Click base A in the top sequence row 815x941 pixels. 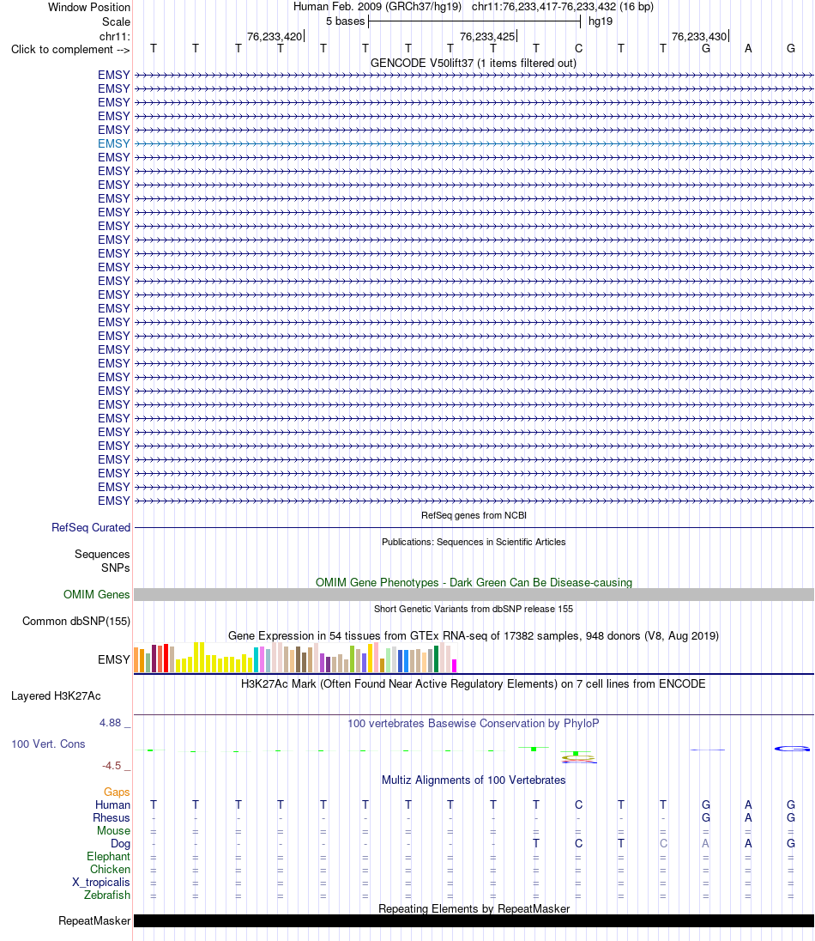point(748,49)
